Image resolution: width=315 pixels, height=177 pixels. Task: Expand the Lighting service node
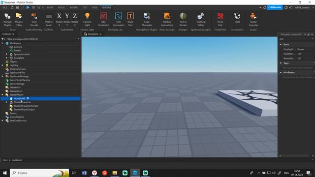(x=2, y=65)
